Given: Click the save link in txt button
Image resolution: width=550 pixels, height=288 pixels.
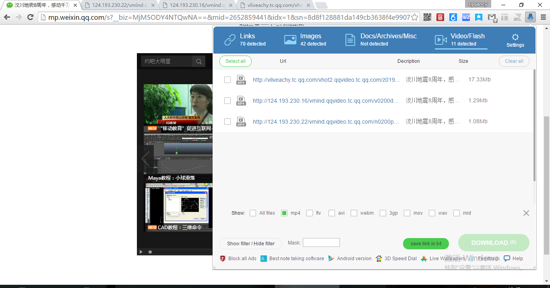Looking at the screenshot, I should 426,244.
